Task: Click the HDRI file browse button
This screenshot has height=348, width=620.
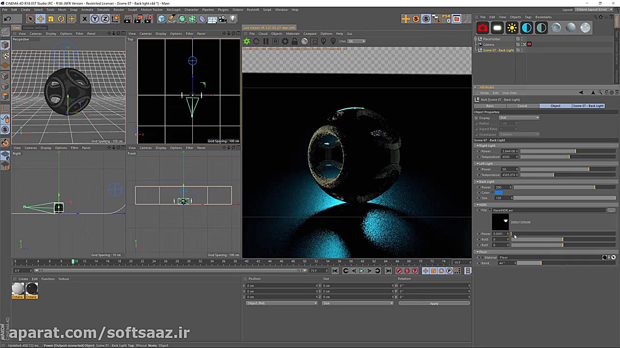Action: (x=611, y=210)
